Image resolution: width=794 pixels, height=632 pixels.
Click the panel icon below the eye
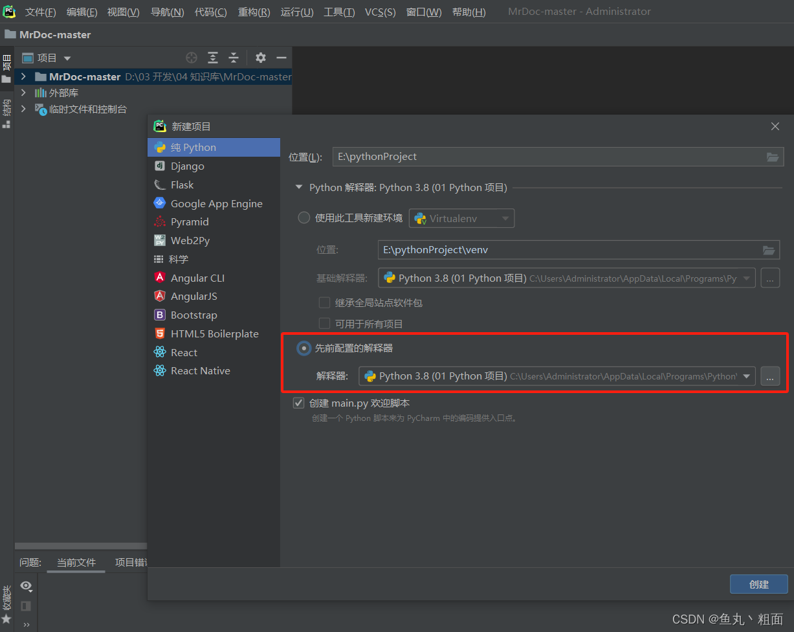26,606
